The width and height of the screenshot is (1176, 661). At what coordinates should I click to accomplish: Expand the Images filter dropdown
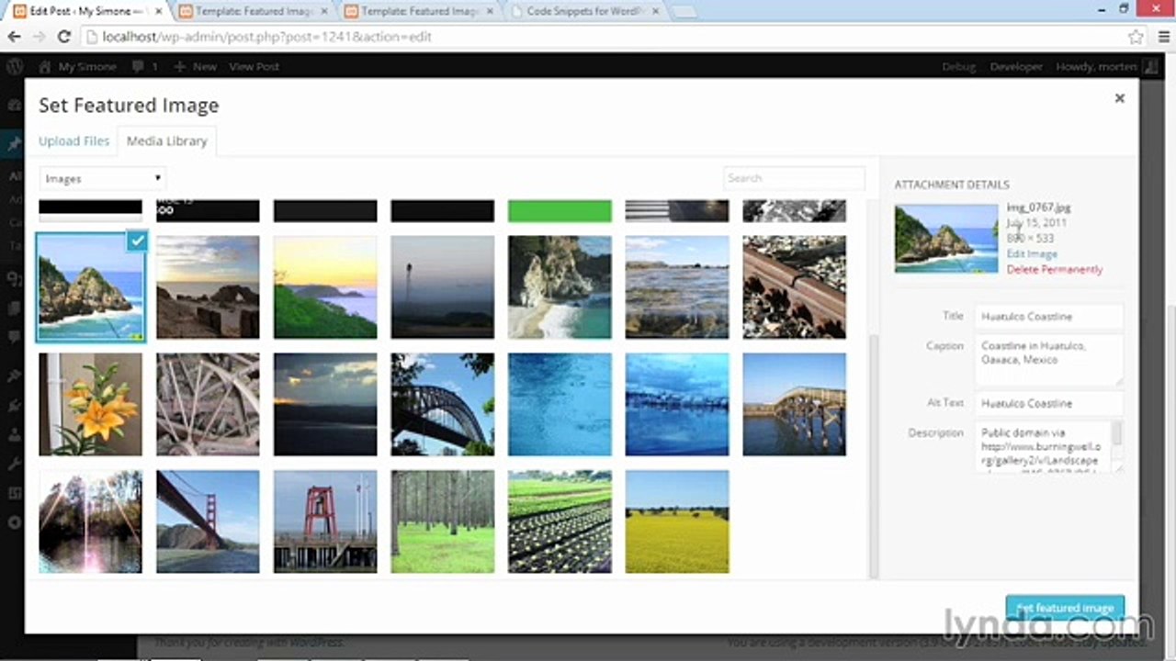pos(102,178)
